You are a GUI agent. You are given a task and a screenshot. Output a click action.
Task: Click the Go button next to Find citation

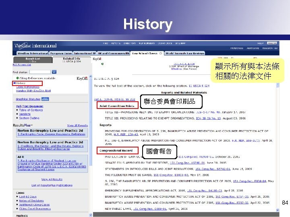click(54, 72)
